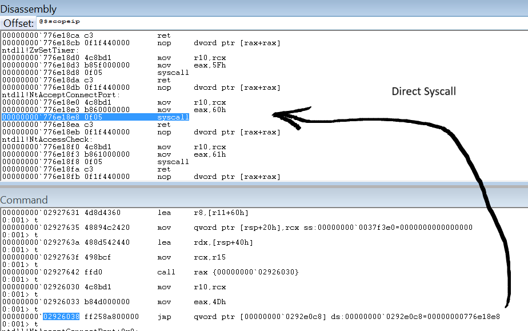Select the ret line at address 776e18ca

pos(86,35)
